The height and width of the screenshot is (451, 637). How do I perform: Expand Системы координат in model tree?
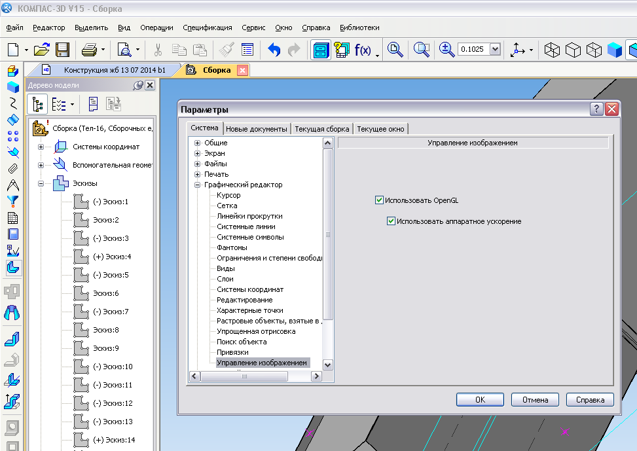41,147
